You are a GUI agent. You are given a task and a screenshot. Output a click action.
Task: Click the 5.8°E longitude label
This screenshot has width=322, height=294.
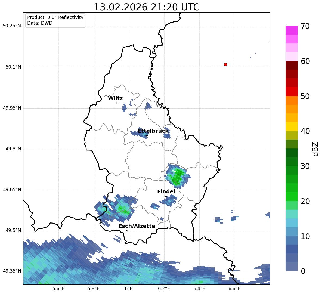(x=94, y=289)
